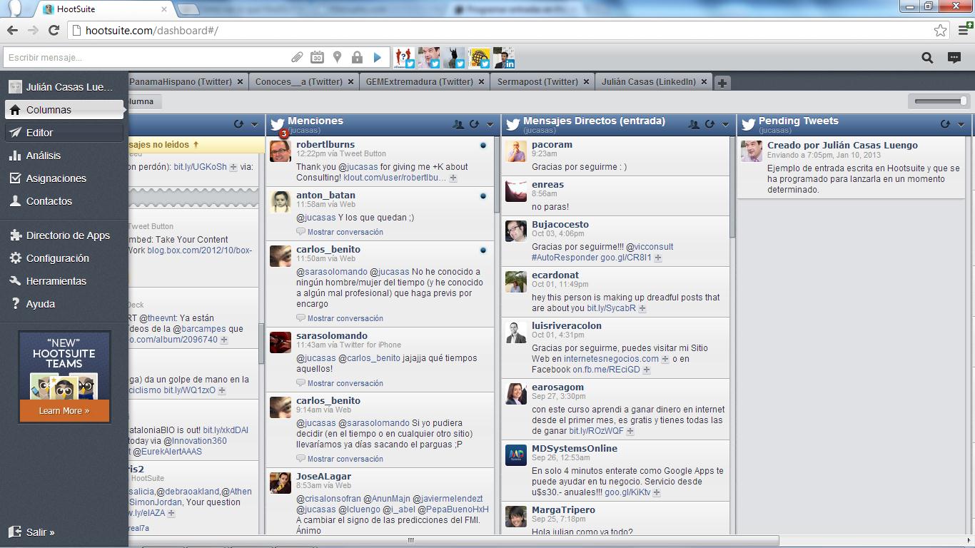Show conversation under anton_batan tweet

345,232
